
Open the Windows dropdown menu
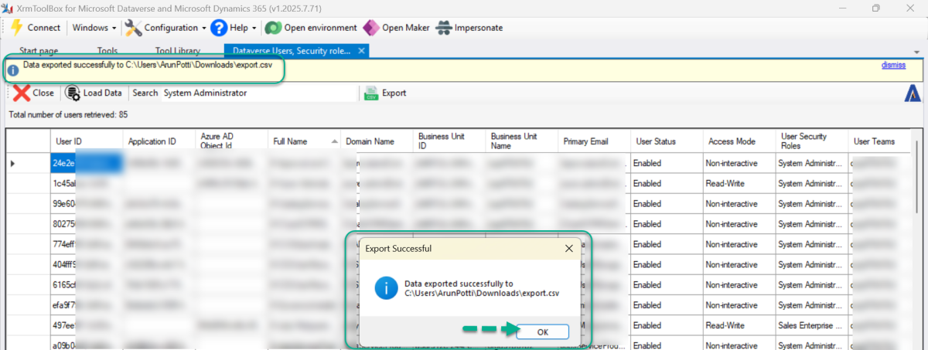coord(94,27)
